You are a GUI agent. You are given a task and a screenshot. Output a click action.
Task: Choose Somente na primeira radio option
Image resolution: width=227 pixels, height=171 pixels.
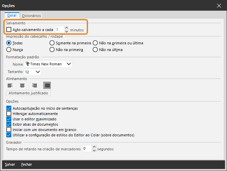click(x=52, y=43)
